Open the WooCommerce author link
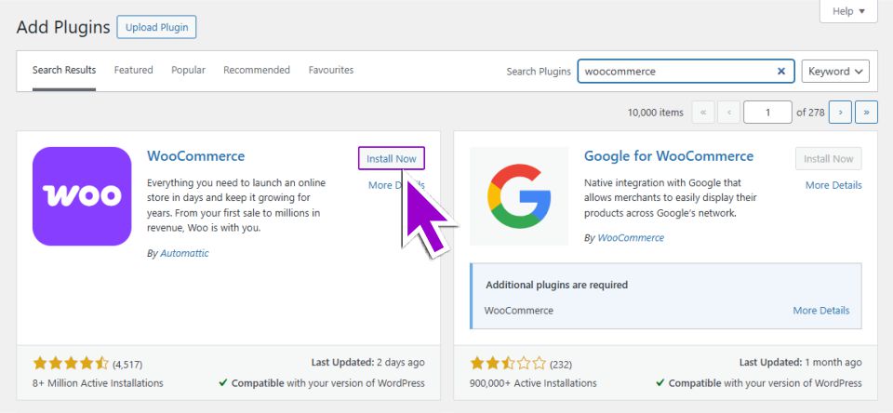Image resolution: width=893 pixels, height=413 pixels. click(631, 238)
